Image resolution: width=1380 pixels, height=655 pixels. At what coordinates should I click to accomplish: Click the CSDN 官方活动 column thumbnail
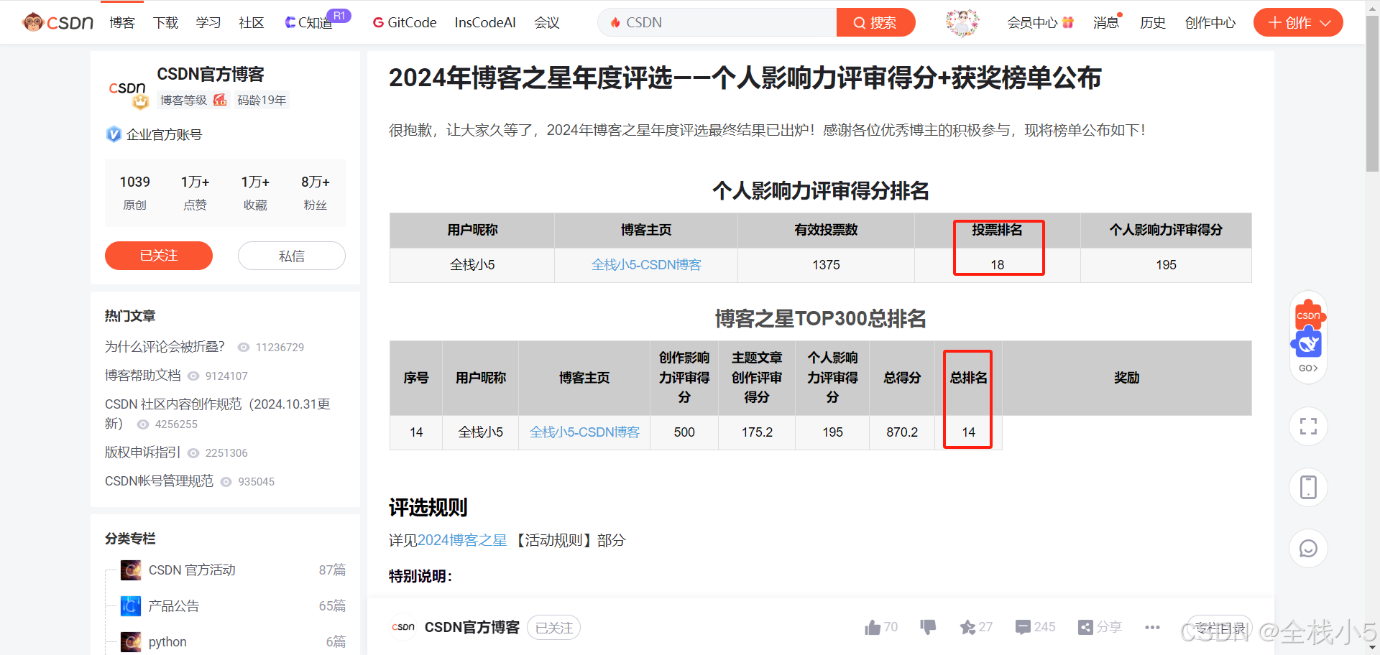[131, 570]
